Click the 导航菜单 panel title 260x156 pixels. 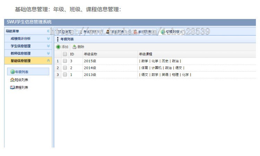click(x=12, y=31)
